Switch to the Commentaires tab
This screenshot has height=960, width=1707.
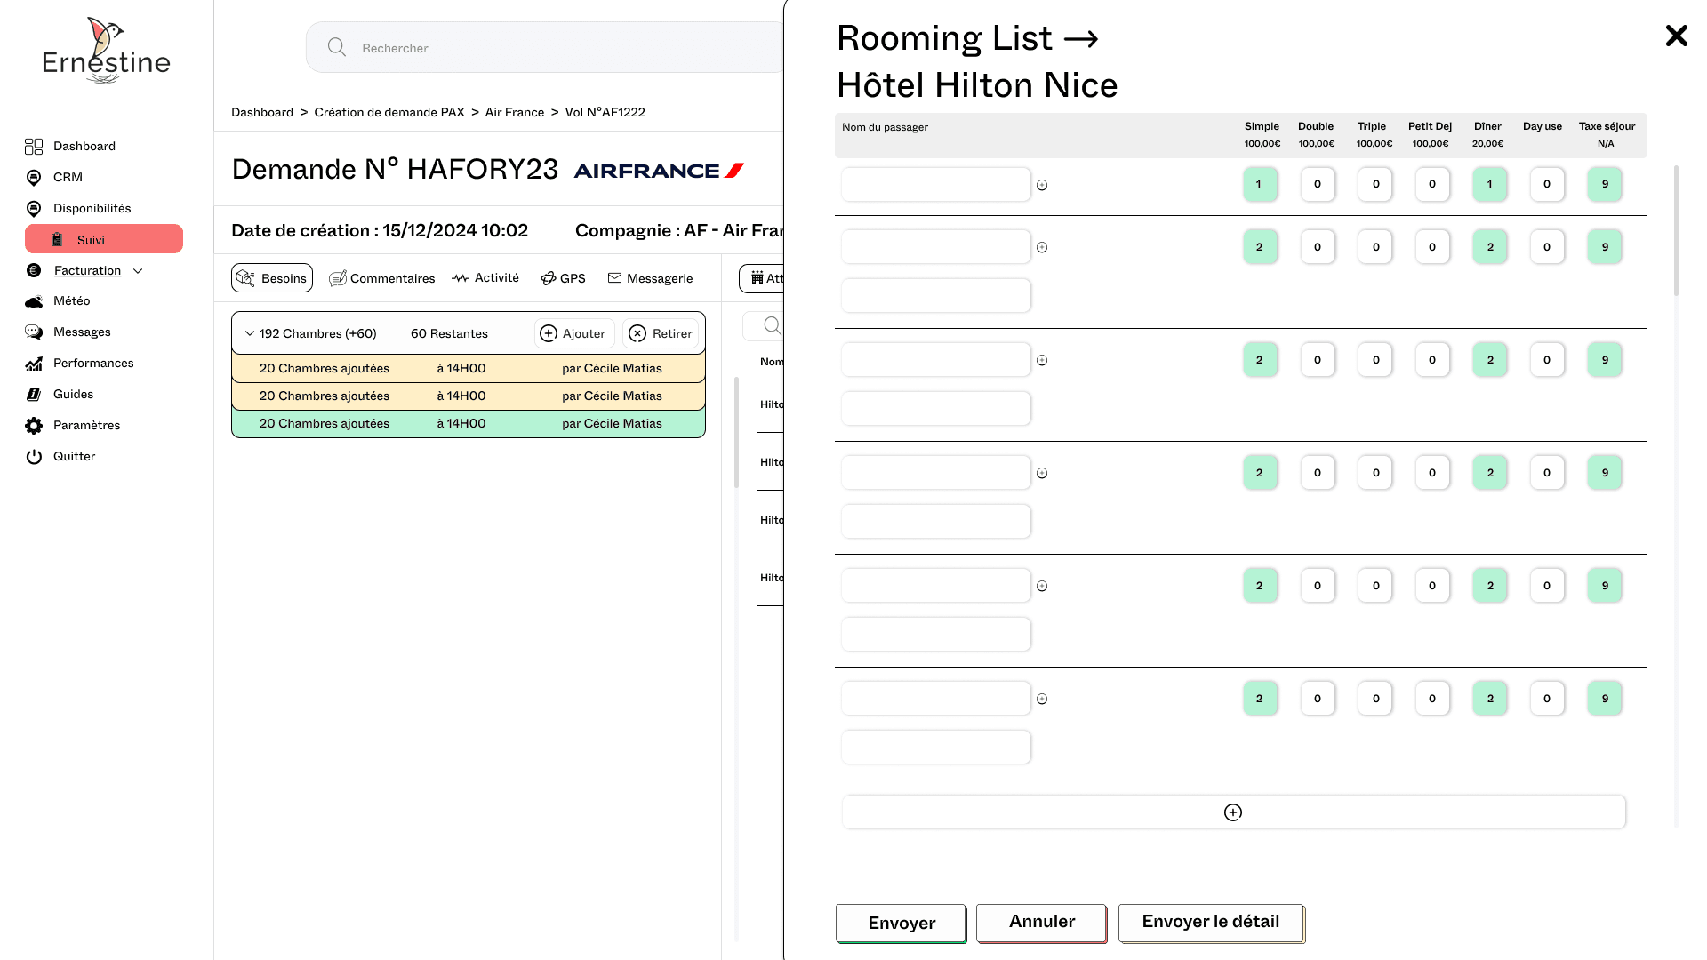coord(382,278)
